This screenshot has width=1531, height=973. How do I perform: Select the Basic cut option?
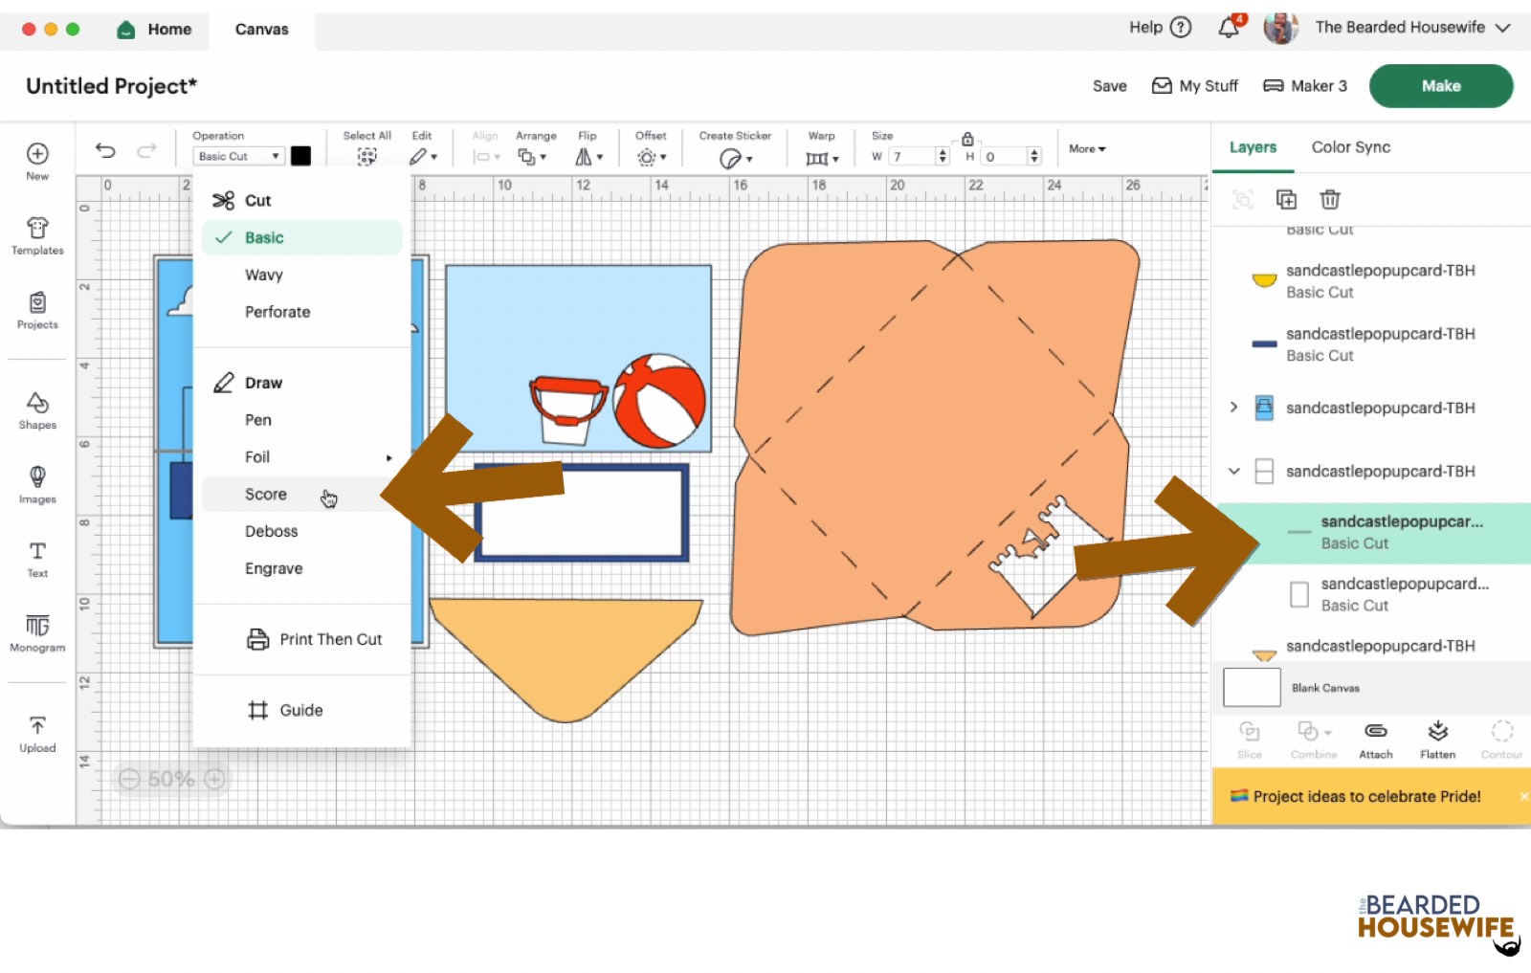[x=301, y=237]
